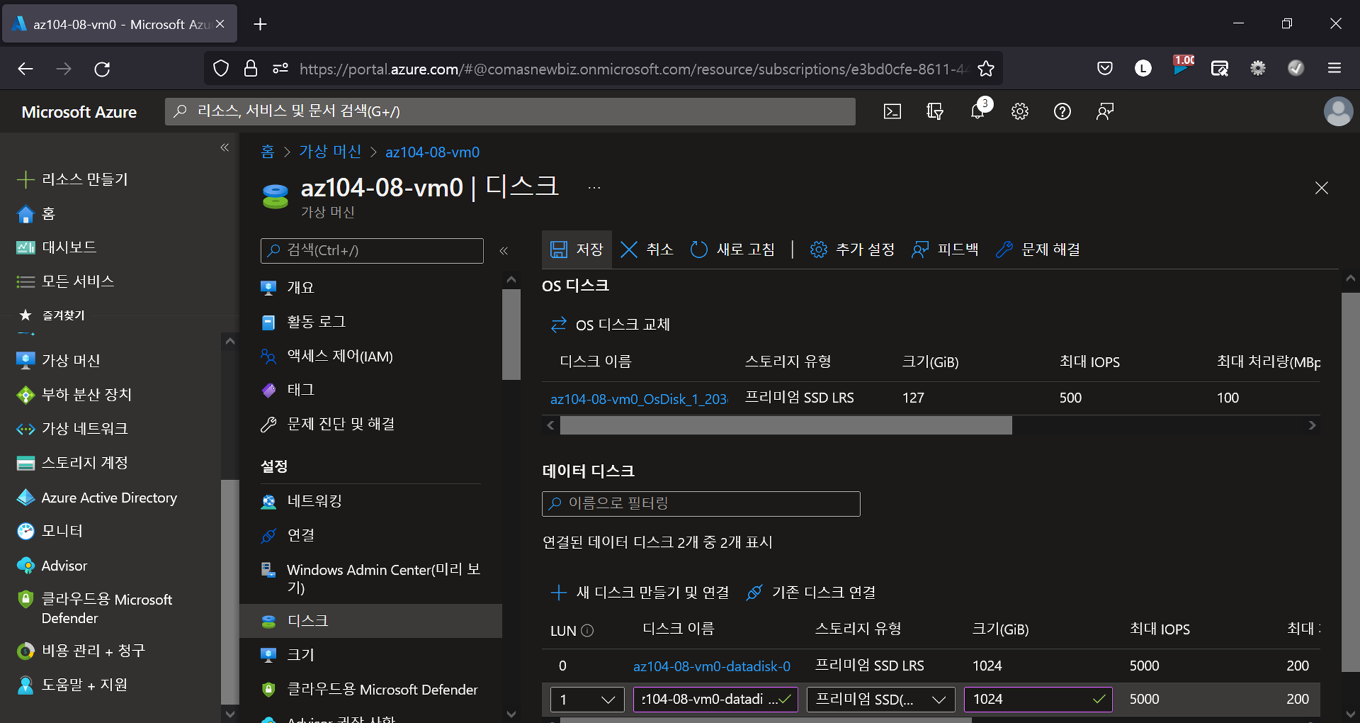Open az104-08-vm0-datadisk-0 link
The image size is (1360, 723).
pyautogui.click(x=711, y=667)
